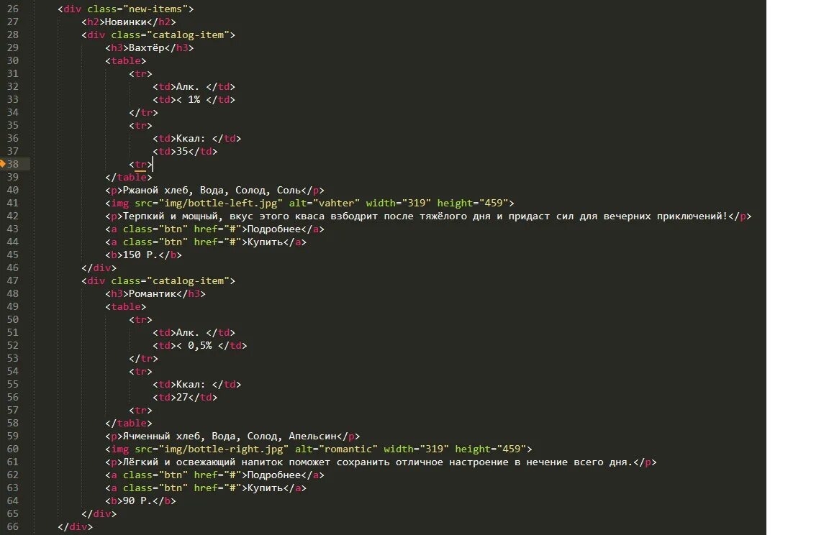Click the alt value "romantic" on line 60
The image size is (829, 535).
coord(348,449)
